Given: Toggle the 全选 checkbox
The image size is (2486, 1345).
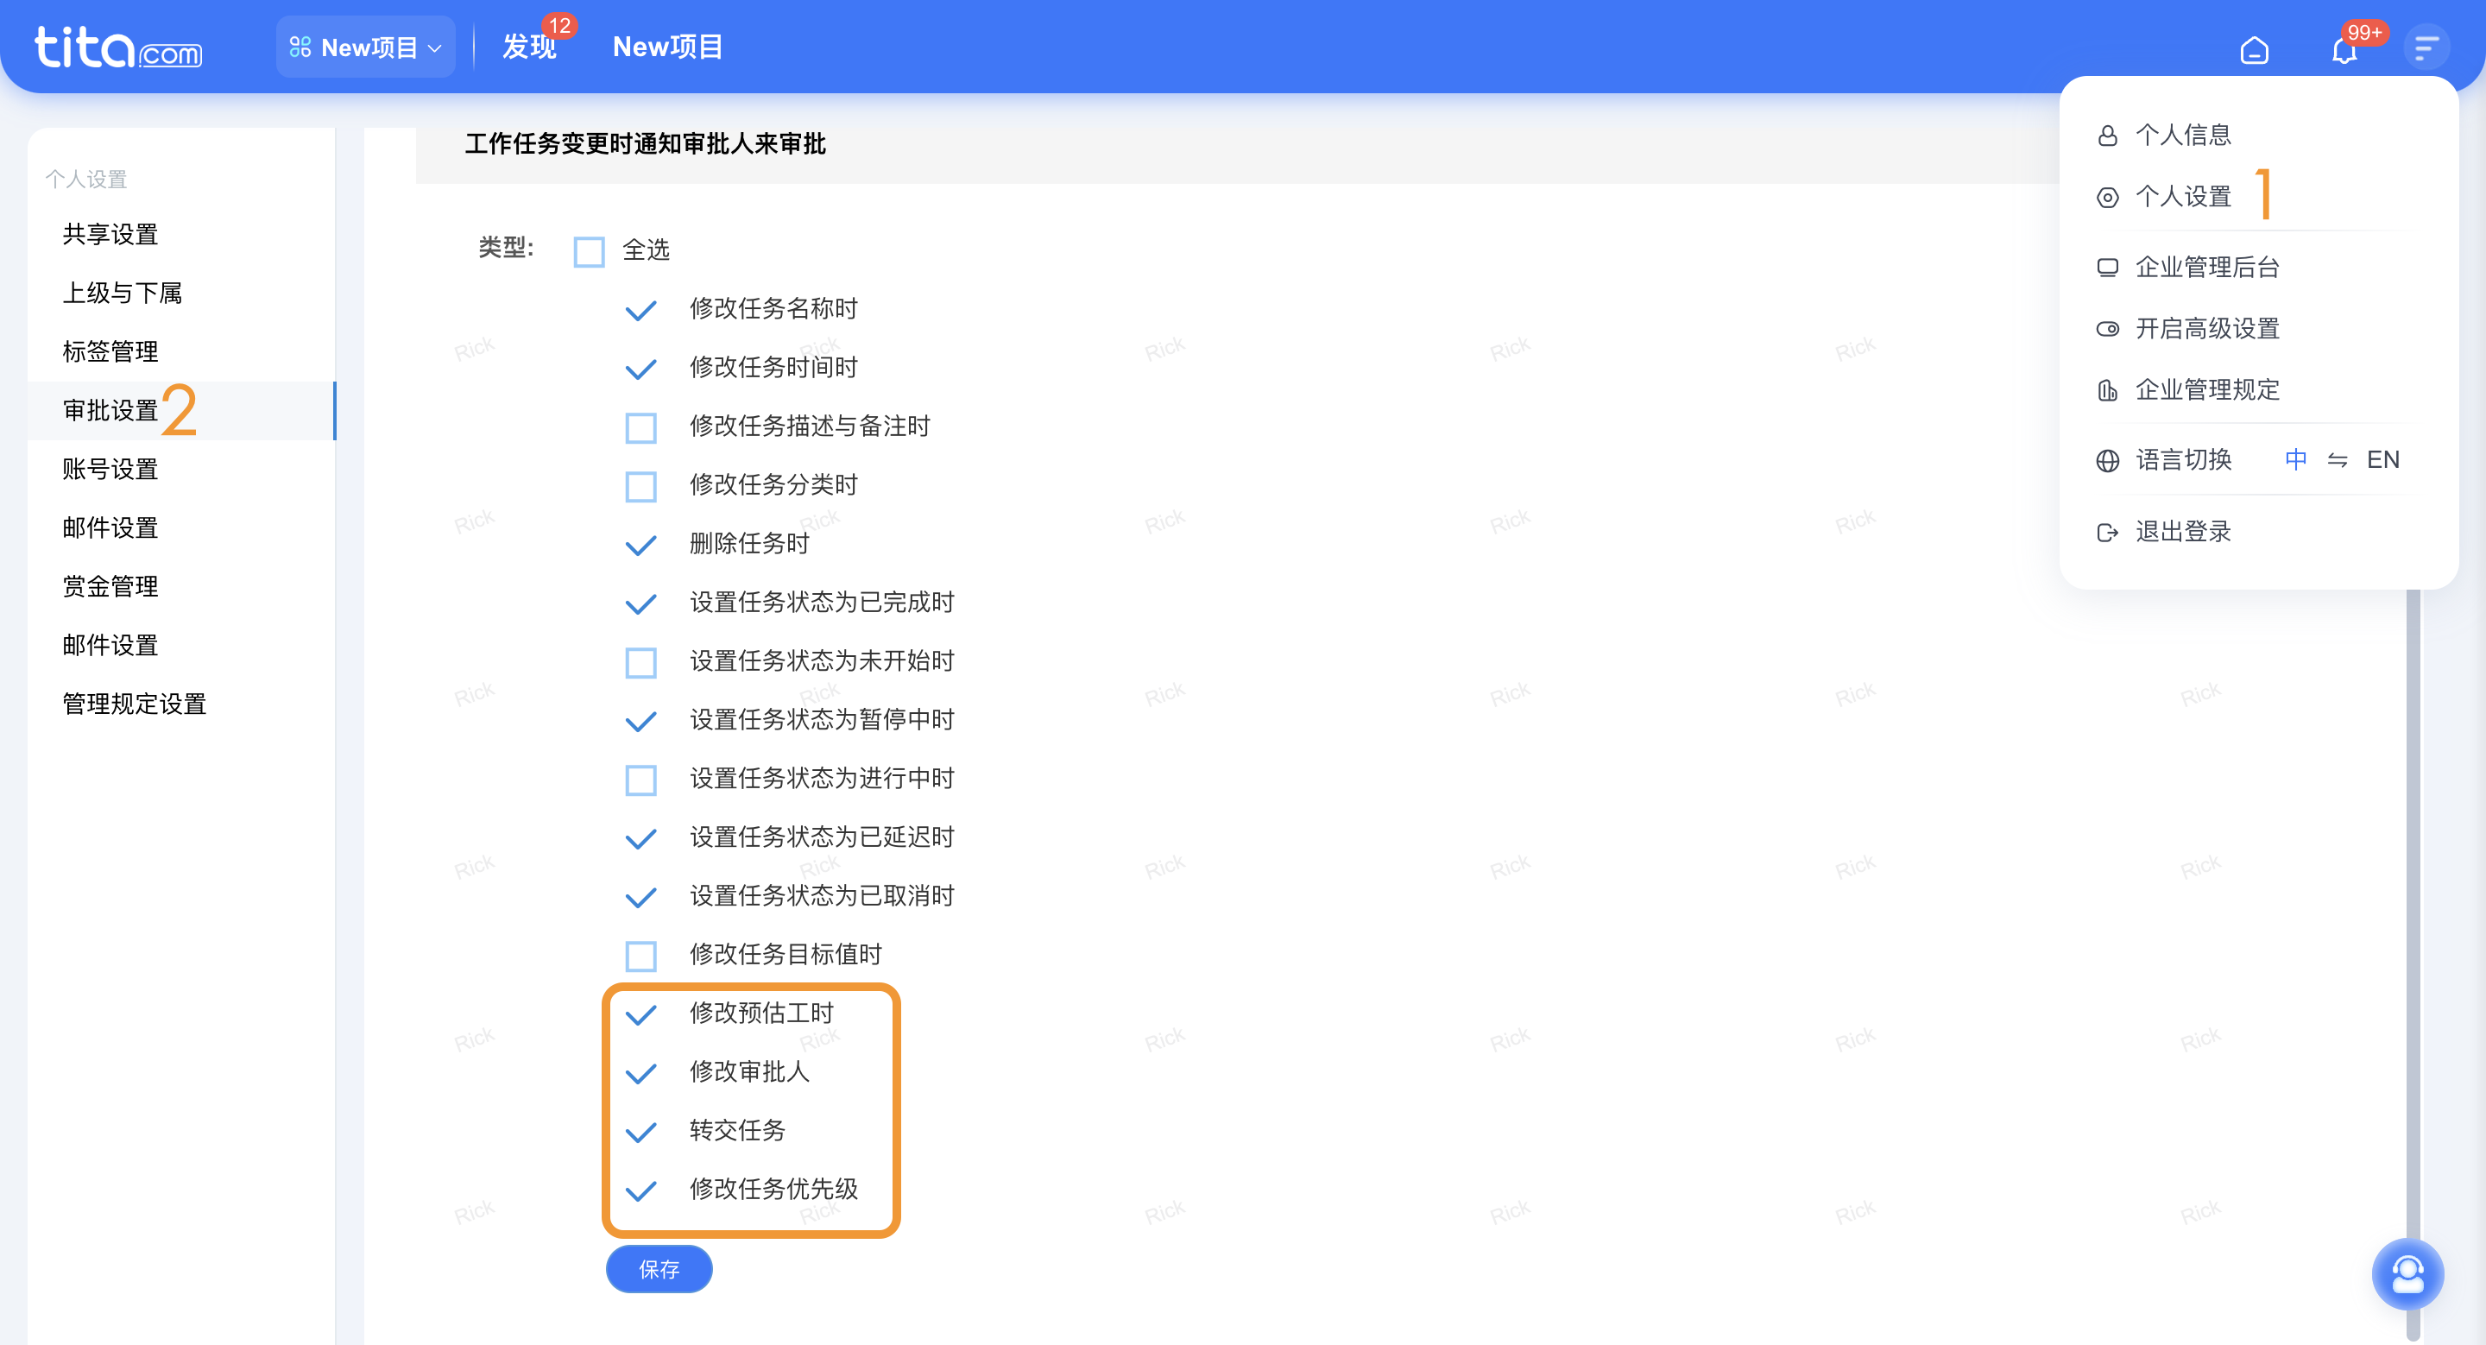Looking at the screenshot, I should [589, 252].
